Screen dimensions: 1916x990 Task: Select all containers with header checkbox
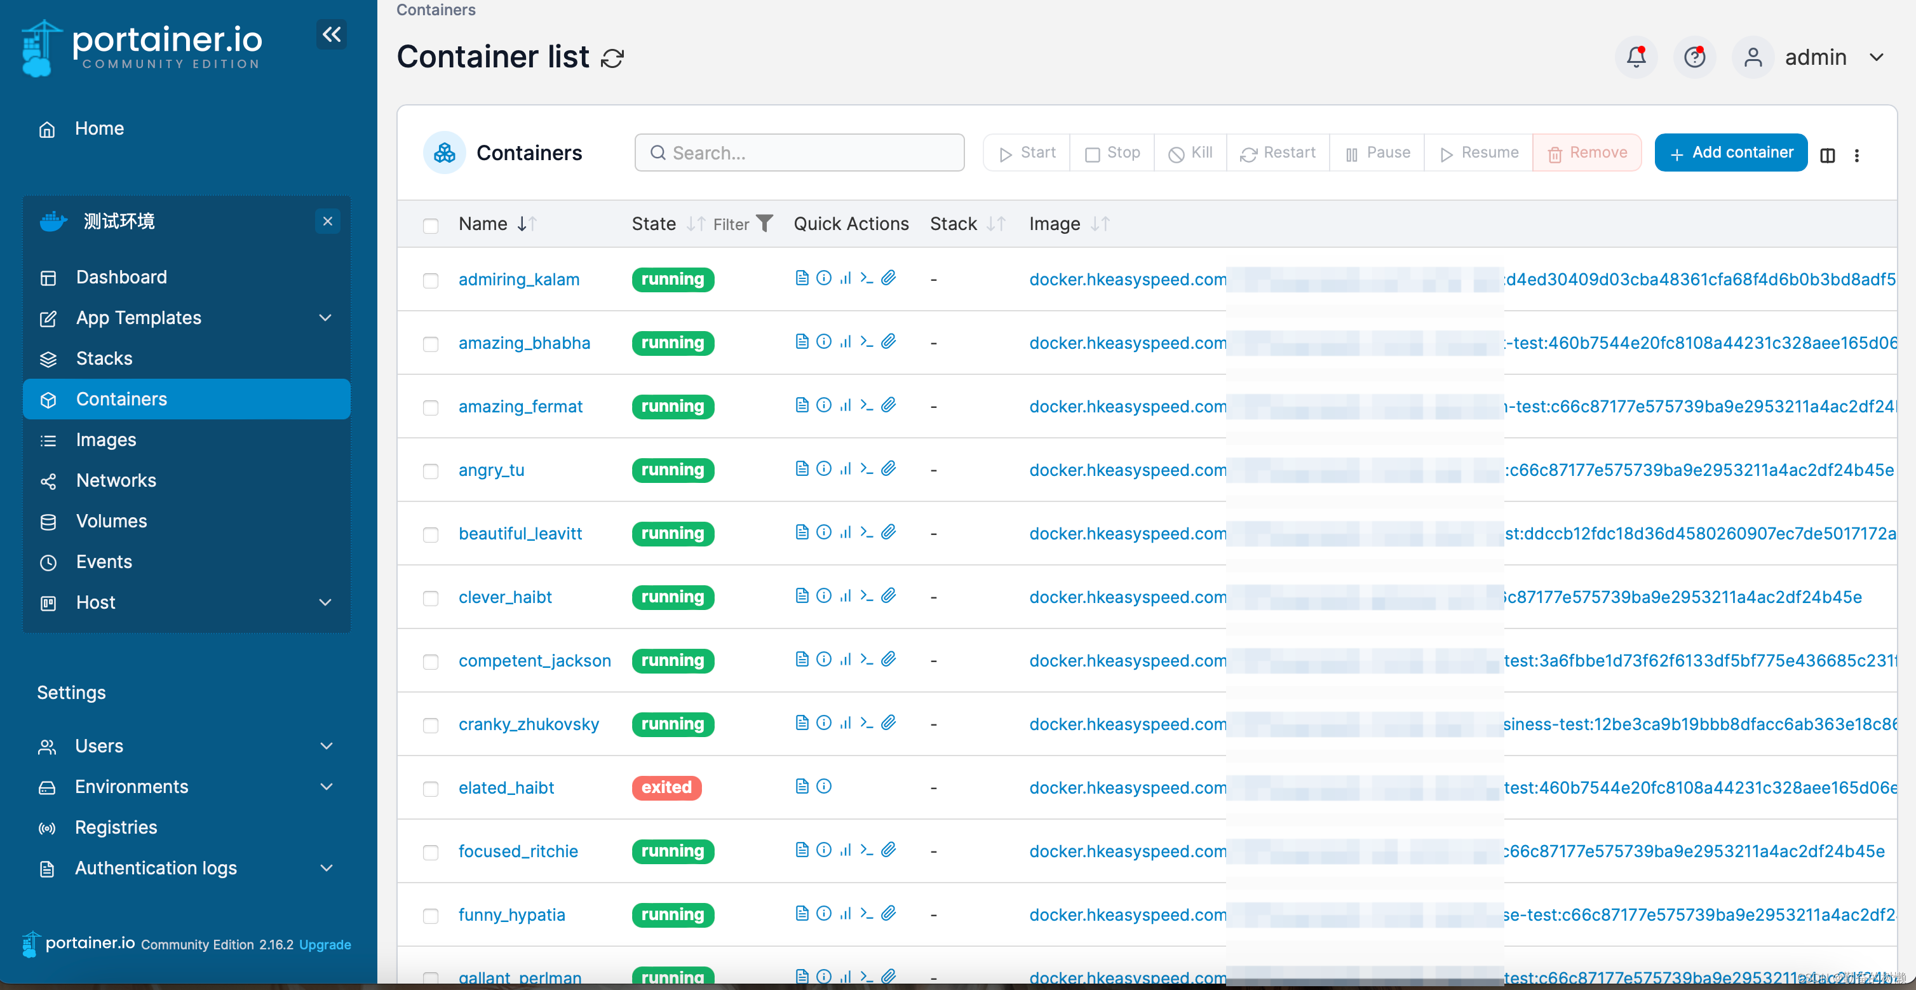[x=431, y=226]
